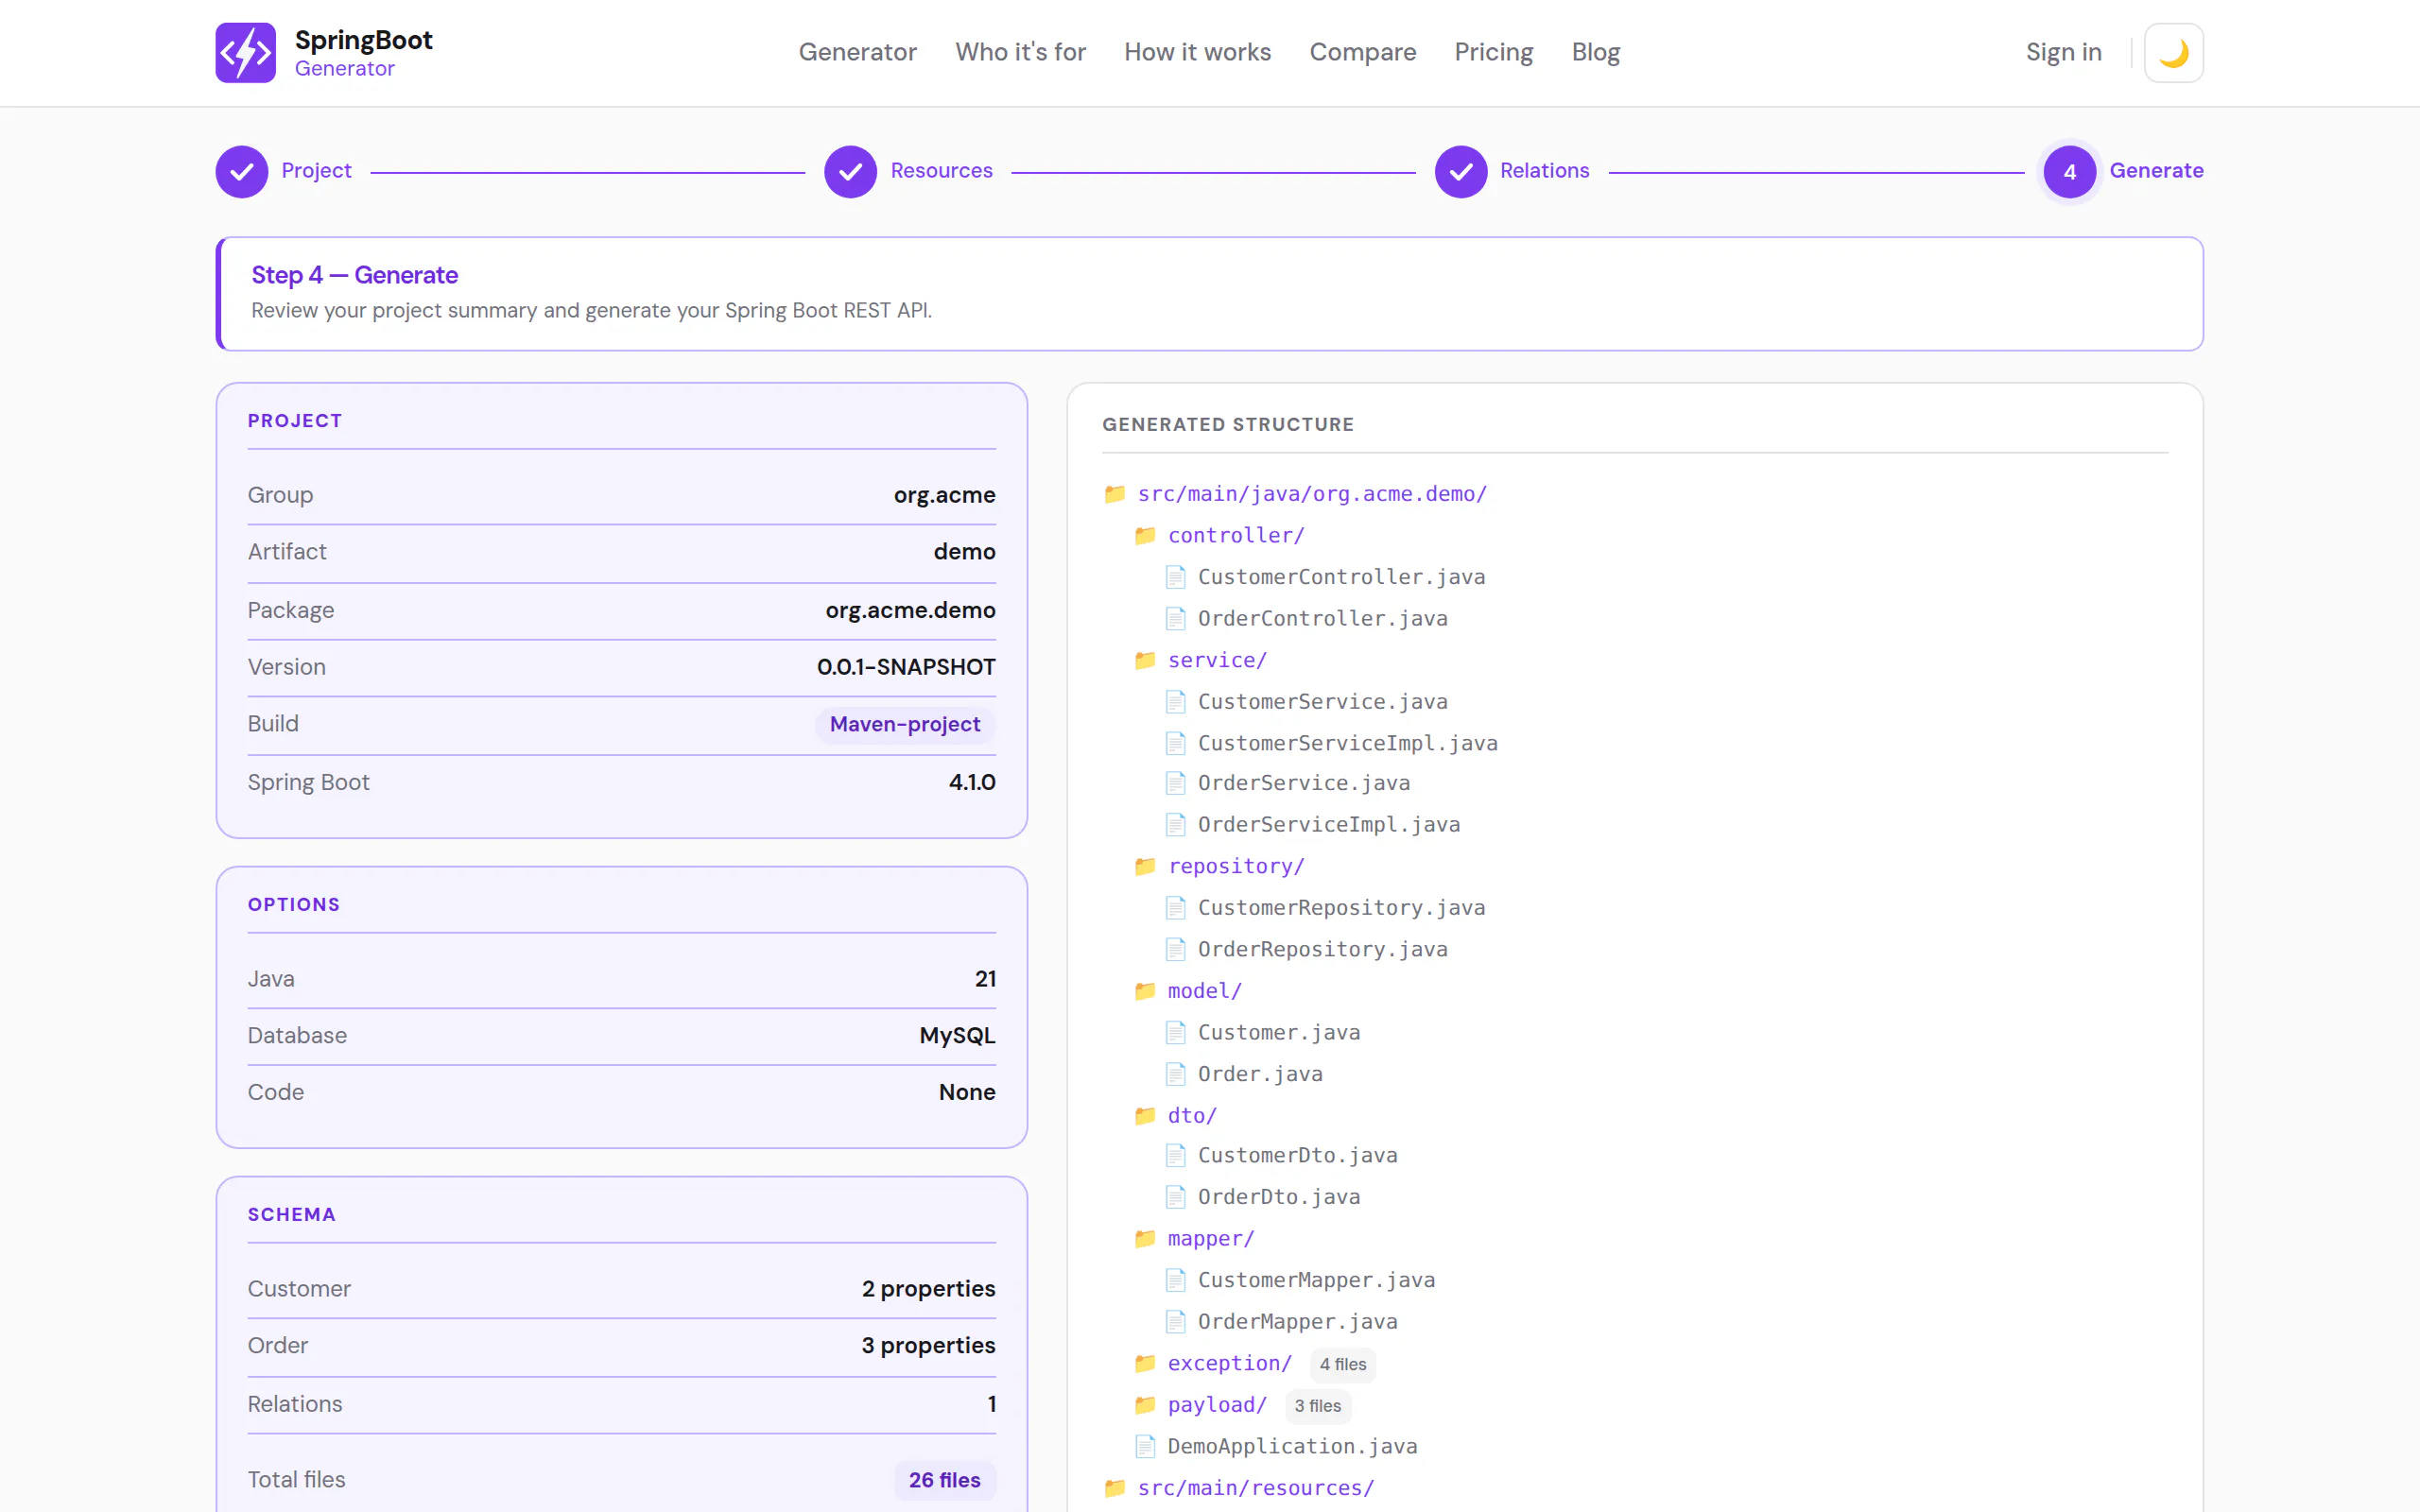Click the CustomerServiceImpl.java file icon
The height and width of the screenshot is (1512, 2420).
pos(1175,743)
